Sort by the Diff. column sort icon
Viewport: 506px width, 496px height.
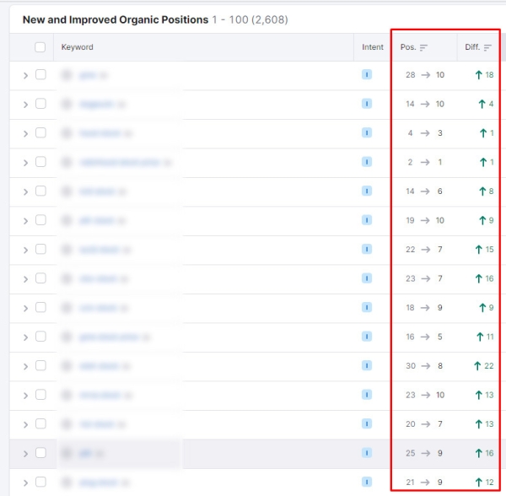(x=487, y=48)
